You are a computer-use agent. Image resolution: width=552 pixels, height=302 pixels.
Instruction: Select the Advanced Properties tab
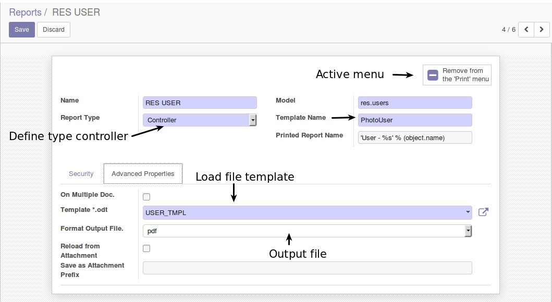coord(143,174)
